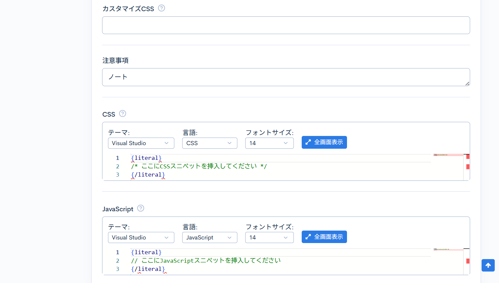Screen dimensions: 499x283
Task: Click the expand arrows icon in CSS fullscreen button
Action: click(308, 142)
